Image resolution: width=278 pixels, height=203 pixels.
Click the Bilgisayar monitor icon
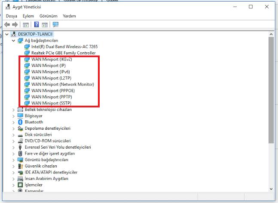point(20,116)
